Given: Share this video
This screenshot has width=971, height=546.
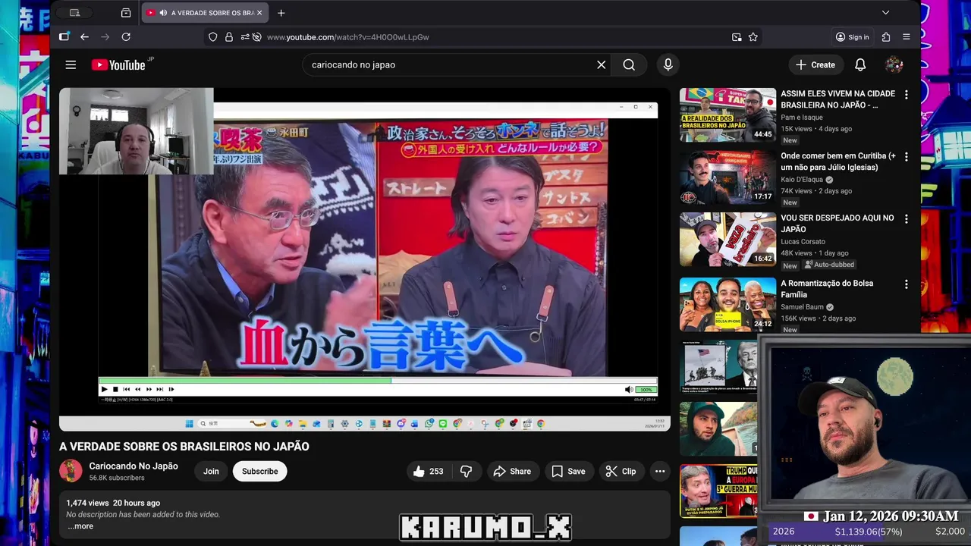Looking at the screenshot, I should pos(512,471).
